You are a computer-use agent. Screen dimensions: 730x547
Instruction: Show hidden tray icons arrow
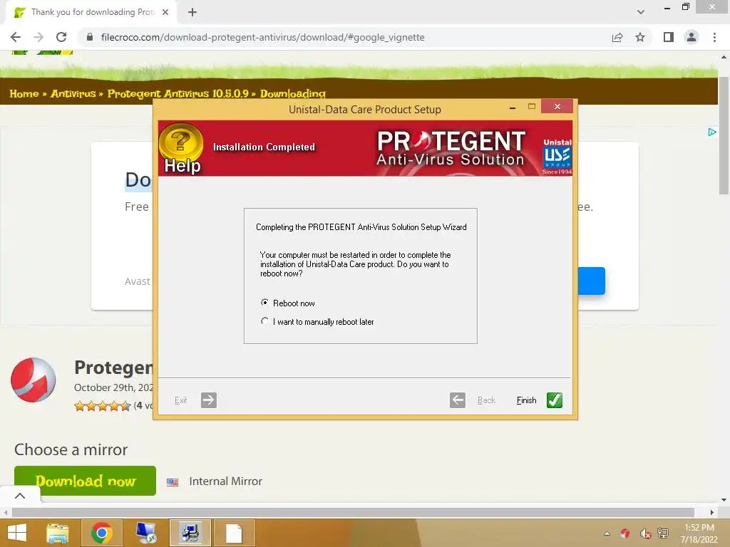(607, 533)
